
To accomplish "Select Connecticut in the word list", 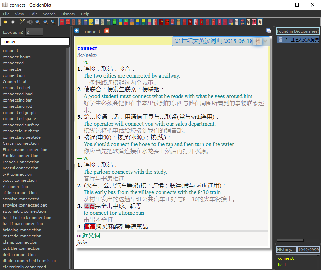I will pos(15,82).
